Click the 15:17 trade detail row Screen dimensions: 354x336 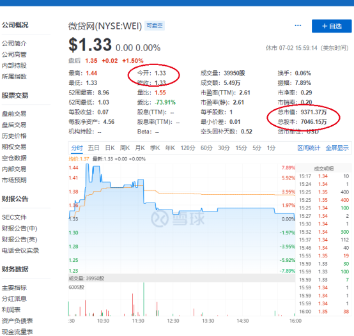coord(324,176)
